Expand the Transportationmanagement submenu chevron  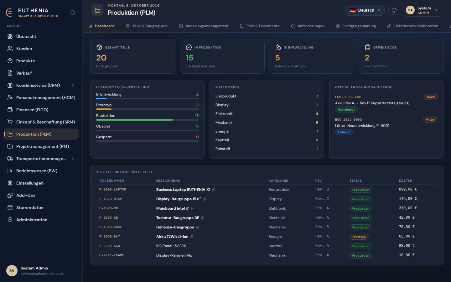click(x=73, y=159)
